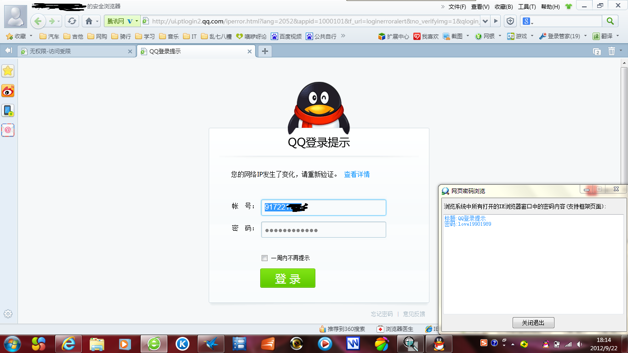Image resolution: width=628 pixels, height=353 pixels.
Task: Open the 查看(V) menu
Action: pos(480,7)
